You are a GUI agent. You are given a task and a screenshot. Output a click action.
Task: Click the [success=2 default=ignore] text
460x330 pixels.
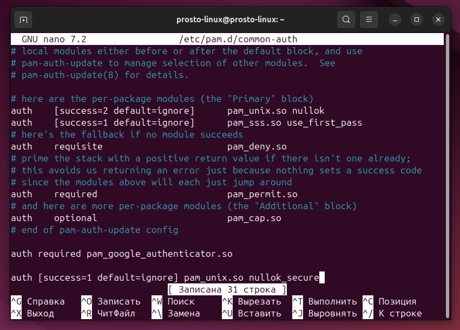(x=124, y=111)
